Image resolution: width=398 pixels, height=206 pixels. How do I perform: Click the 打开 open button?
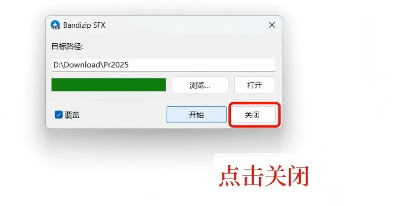point(255,85)
